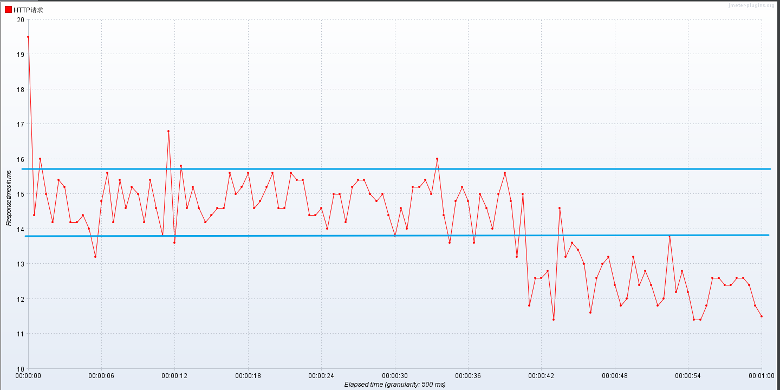Screen dimensions: 780x390
Task: Click the Response times in ms axis title
Action: (x=9, y=198)
